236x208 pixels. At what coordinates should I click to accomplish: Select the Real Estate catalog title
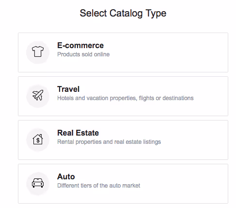pyautogui.click(x=78, y=133)
